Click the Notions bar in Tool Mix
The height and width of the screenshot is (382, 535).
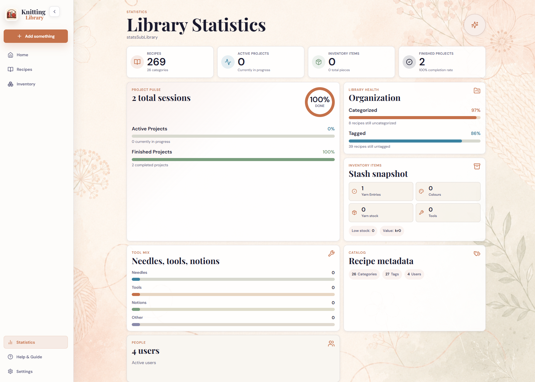(233, 309)
